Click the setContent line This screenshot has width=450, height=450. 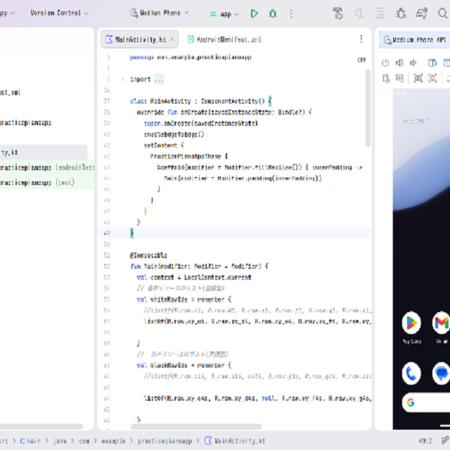(164, 146)
